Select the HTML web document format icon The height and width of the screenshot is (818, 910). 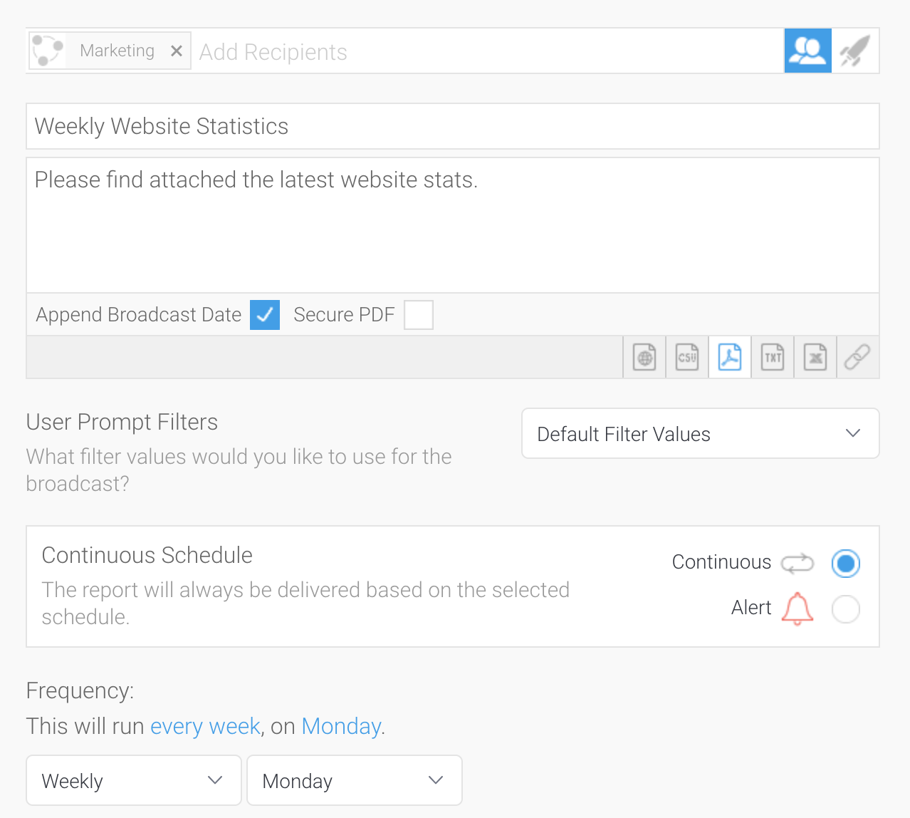click(644, 357)
